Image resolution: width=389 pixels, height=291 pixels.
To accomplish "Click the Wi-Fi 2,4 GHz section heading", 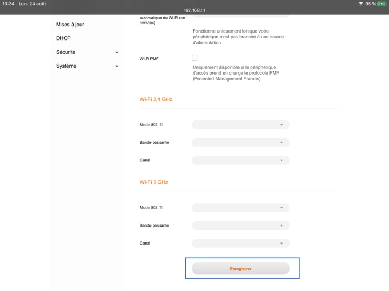I will point(156,99).
